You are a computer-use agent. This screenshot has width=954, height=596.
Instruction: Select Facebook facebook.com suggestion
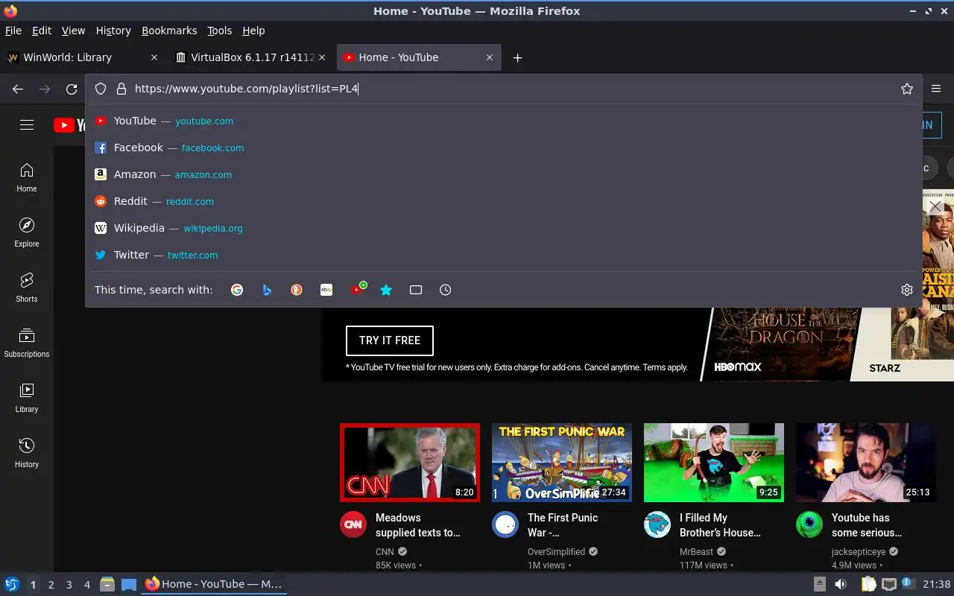[504, 148]
